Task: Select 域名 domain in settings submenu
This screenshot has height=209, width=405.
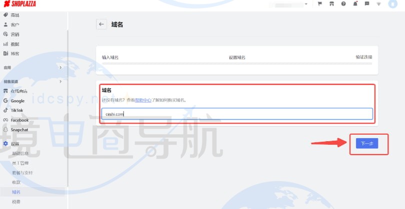Action: (x=16, y=192)
